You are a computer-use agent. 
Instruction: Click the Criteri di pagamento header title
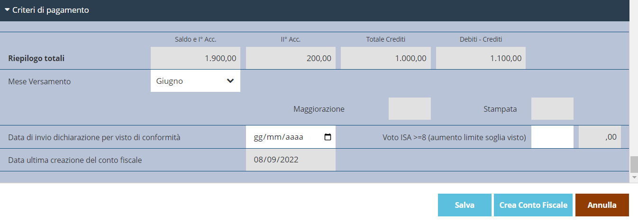51,9
